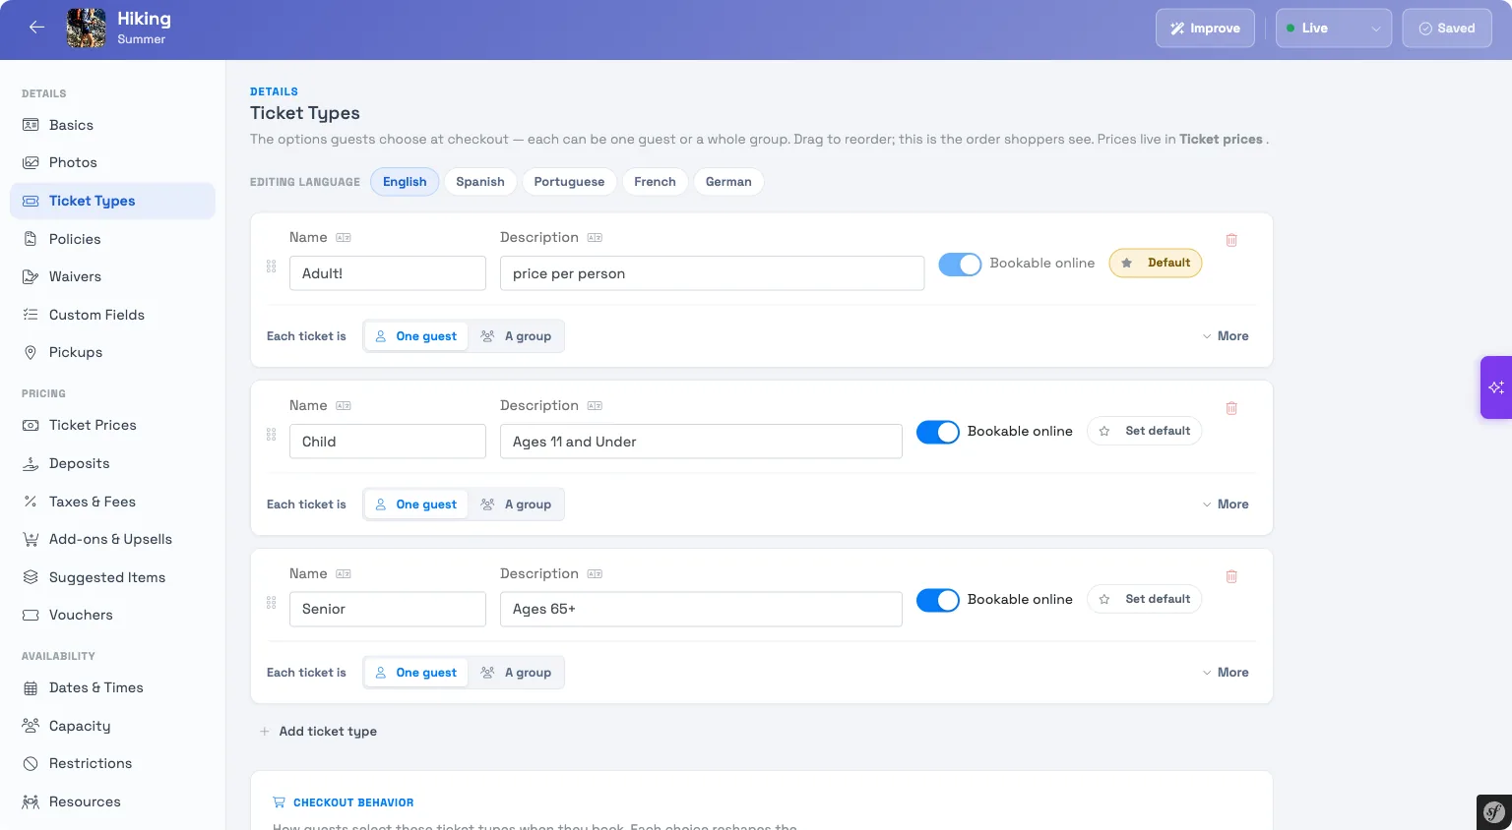
Task: Open the purple AI sparkle side tab
Action: pyautogui.click(x=1496, y=387)
